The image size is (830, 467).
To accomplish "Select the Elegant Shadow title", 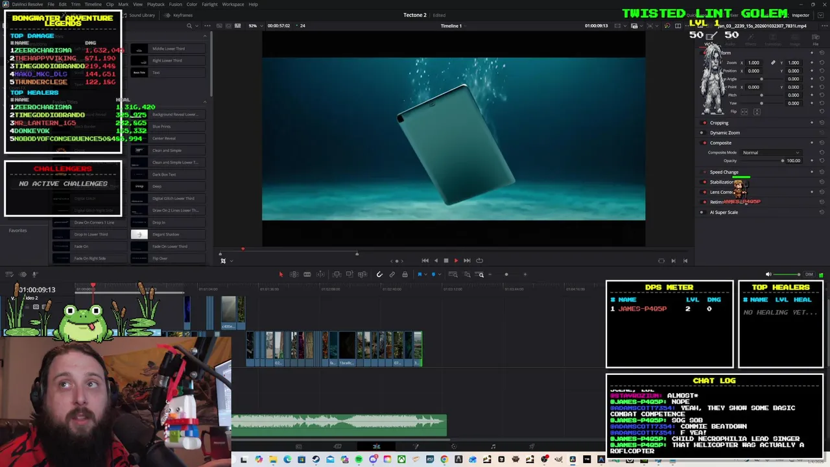I will tap(168, 234).
